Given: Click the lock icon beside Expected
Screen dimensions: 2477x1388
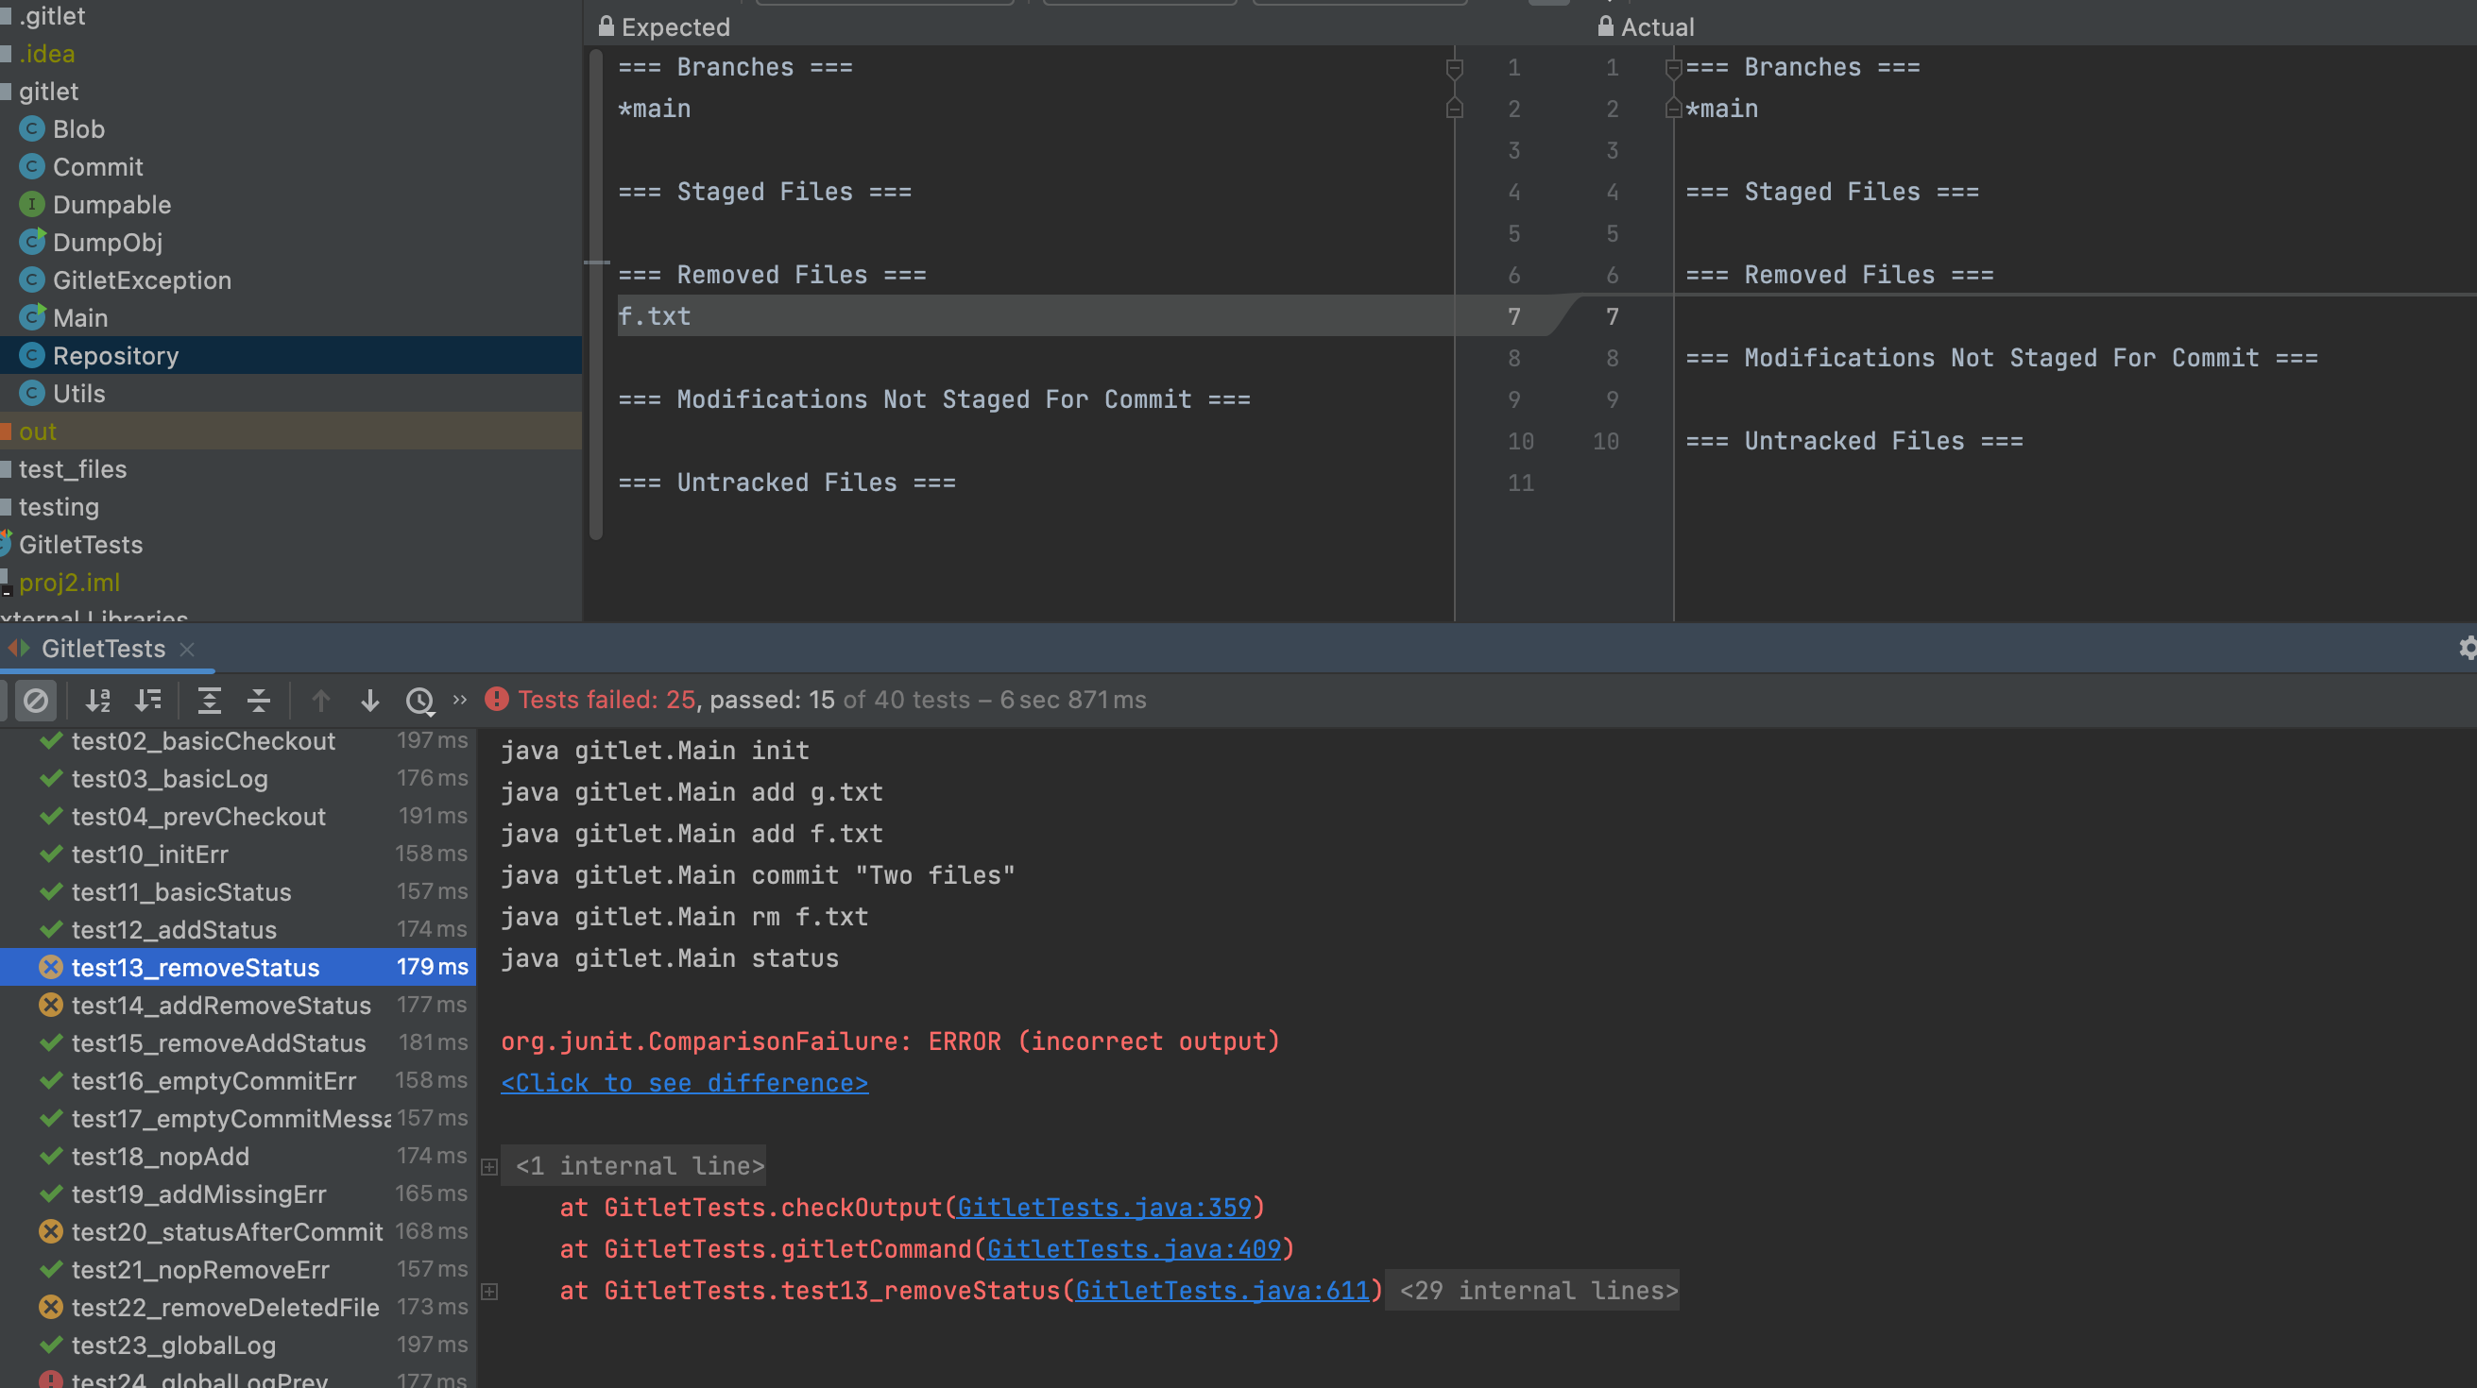Looking at the screenshot, I should 606,27.
